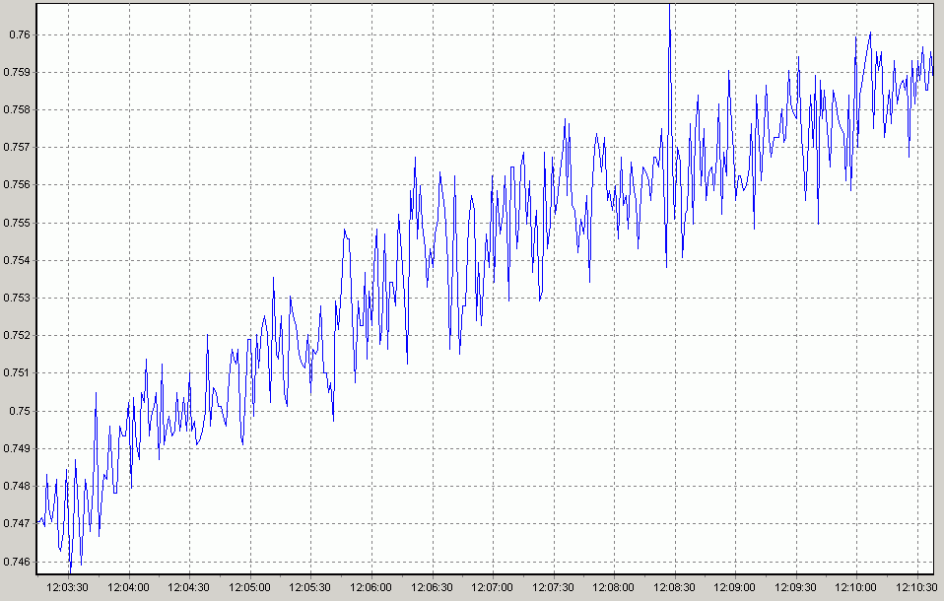
Task: Select the 12:06:30 tick label
Action: (x=432, y=587)
